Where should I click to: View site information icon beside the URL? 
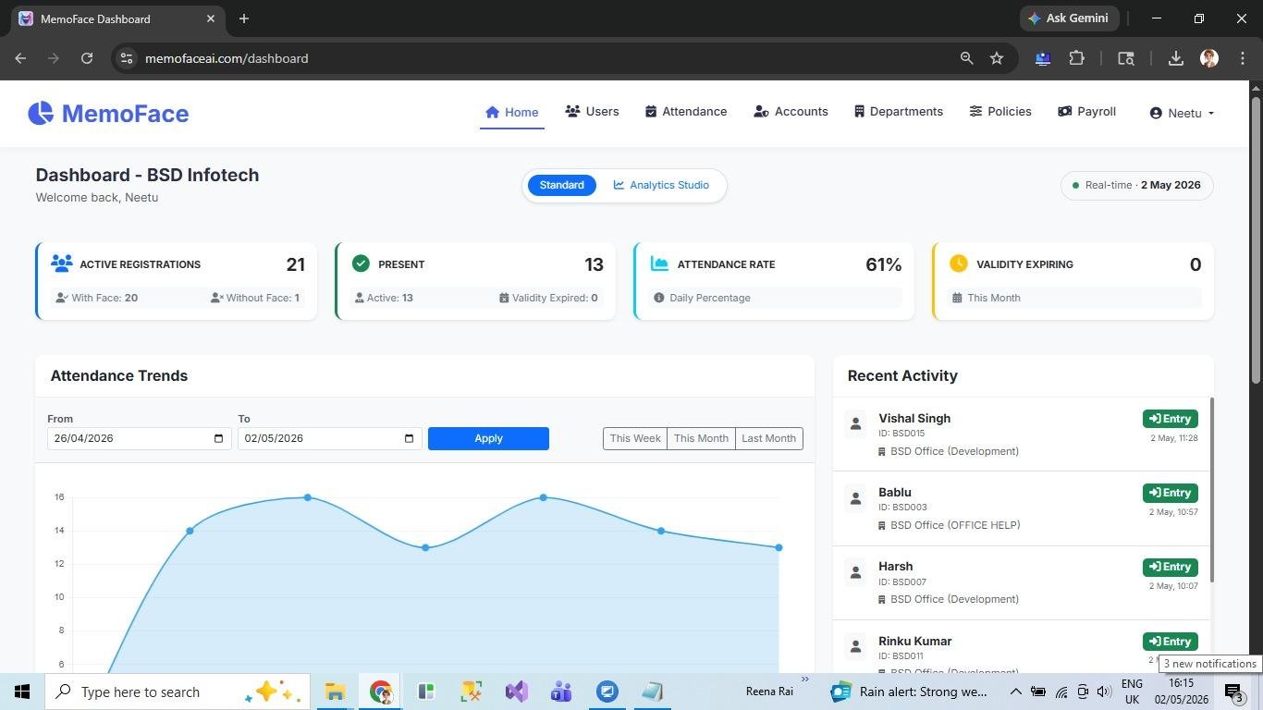[x=128, y=58]
